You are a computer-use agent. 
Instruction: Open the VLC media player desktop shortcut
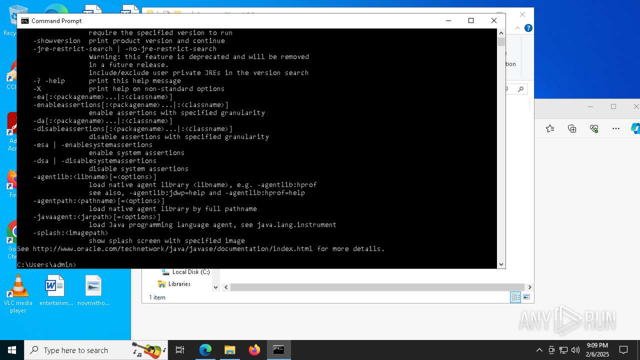tap(18, 294)
